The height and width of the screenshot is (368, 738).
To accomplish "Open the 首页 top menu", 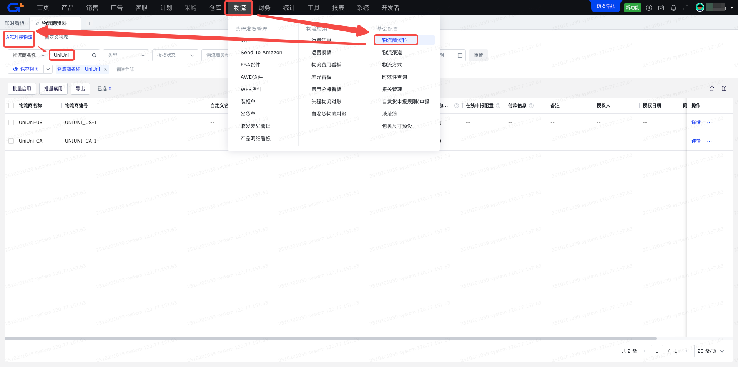I will [x=43, y=8].
